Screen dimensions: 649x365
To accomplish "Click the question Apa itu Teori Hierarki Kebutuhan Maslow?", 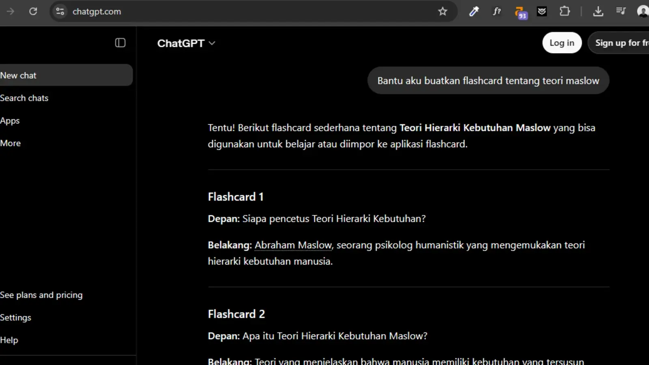I will 335,336.
